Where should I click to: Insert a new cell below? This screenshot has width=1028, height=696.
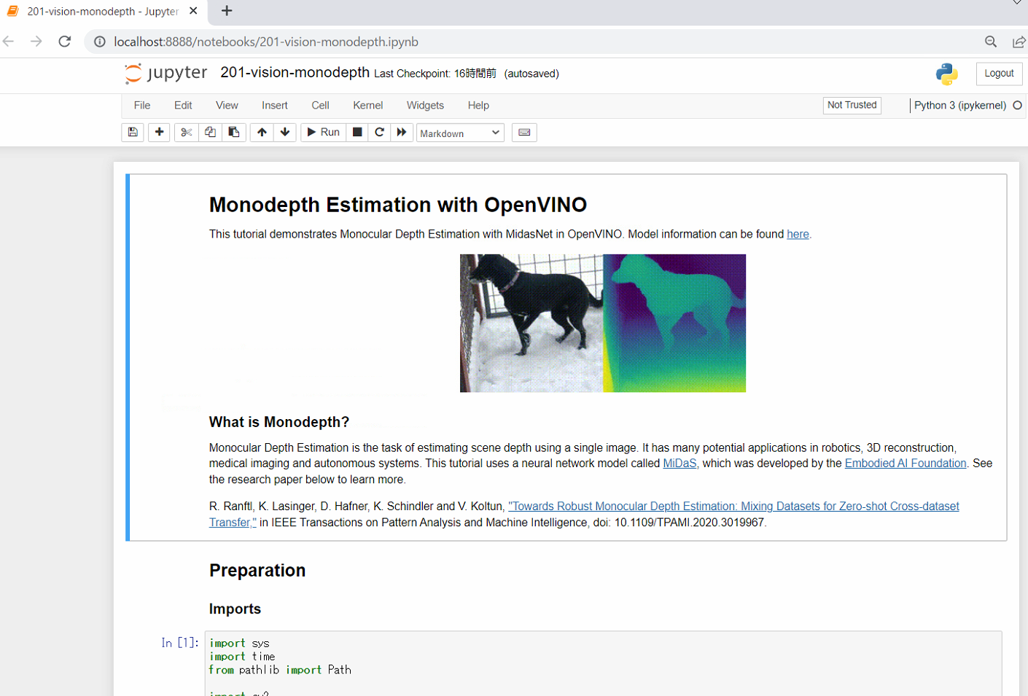(158, 132)
